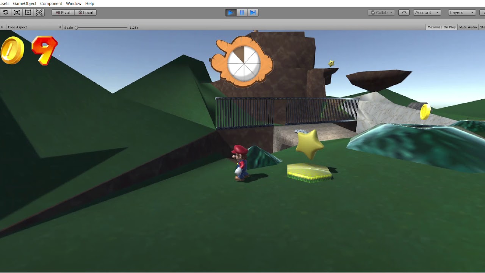Screen dimensions: 485x273
Task: Toggle the Pivot handle position
Action: click(x=63, y=13)
